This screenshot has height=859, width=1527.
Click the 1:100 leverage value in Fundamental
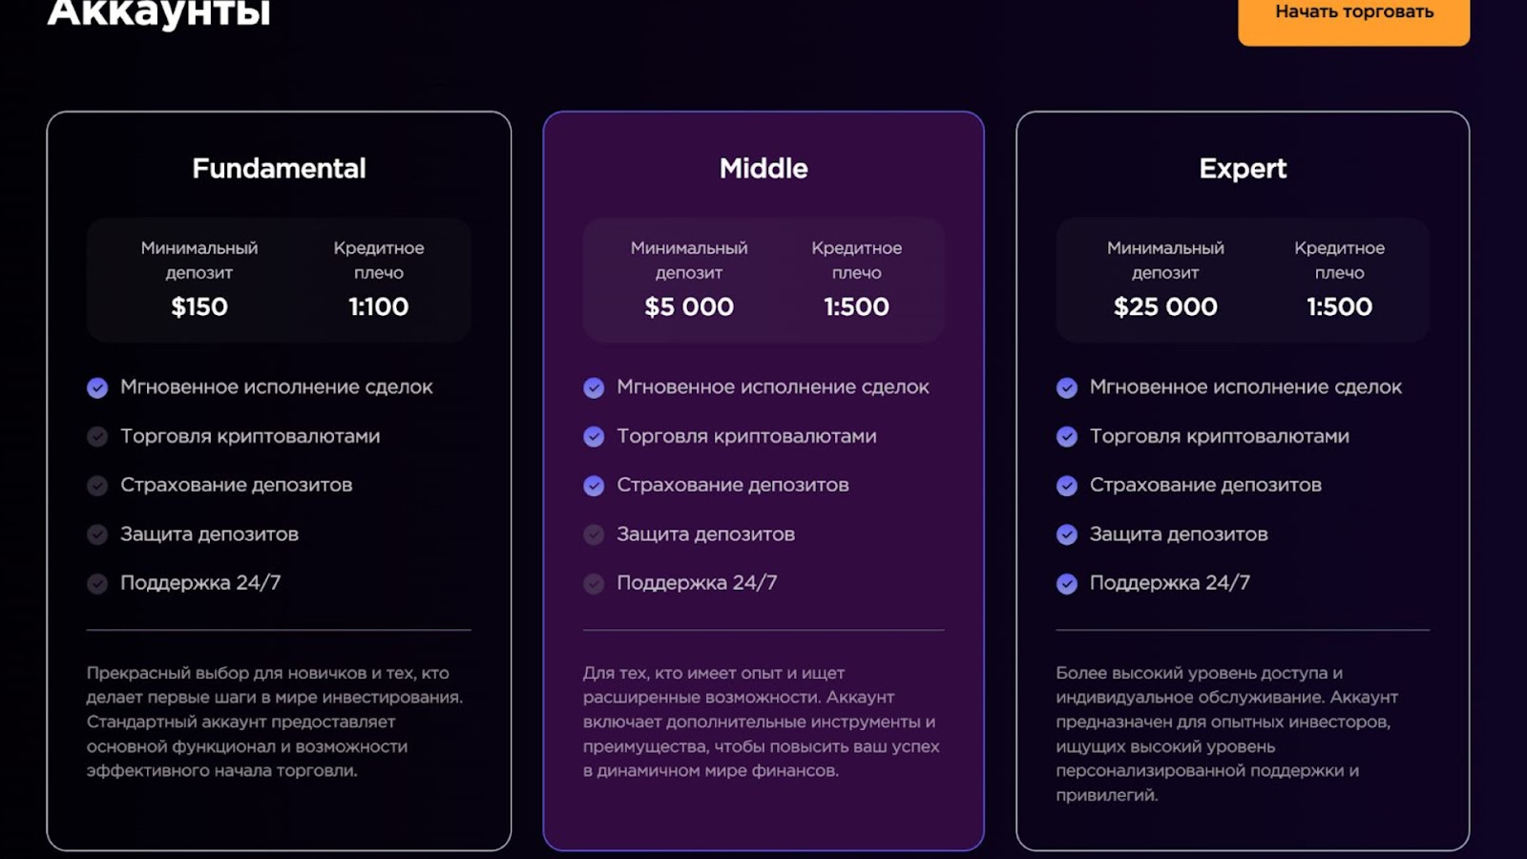tap(379, 306)
